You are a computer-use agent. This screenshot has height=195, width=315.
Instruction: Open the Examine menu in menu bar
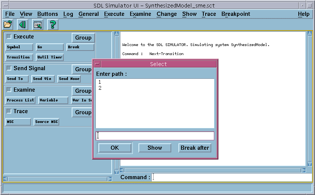[x=140, y=14]
